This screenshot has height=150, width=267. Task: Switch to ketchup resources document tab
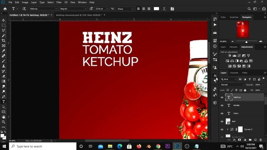pos(79,15)
